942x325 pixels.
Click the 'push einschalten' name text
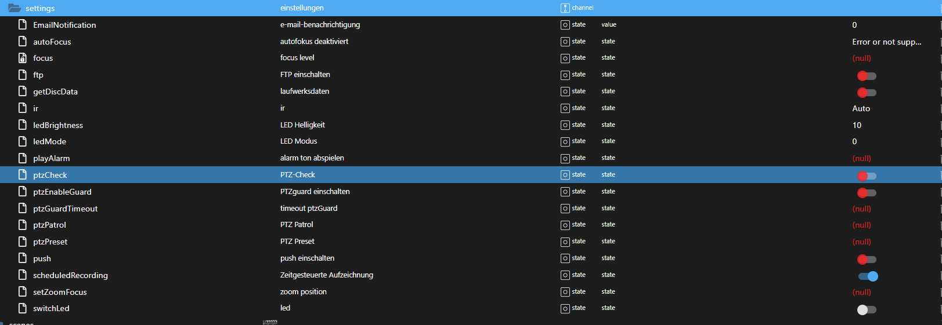tap(307, 258)
